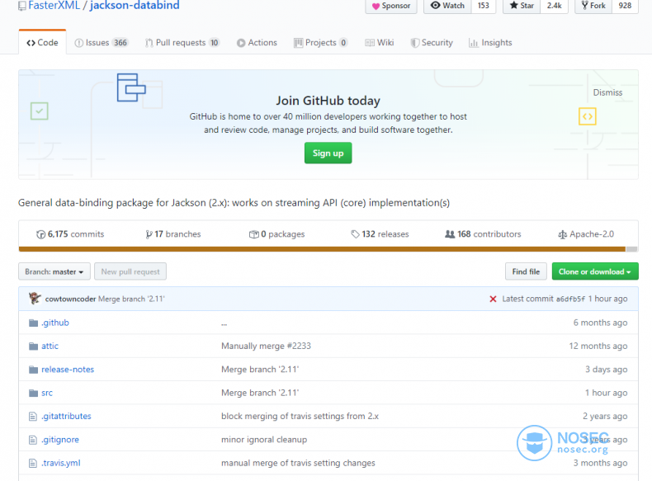Open the FasterXML owner link

(54, 6)
